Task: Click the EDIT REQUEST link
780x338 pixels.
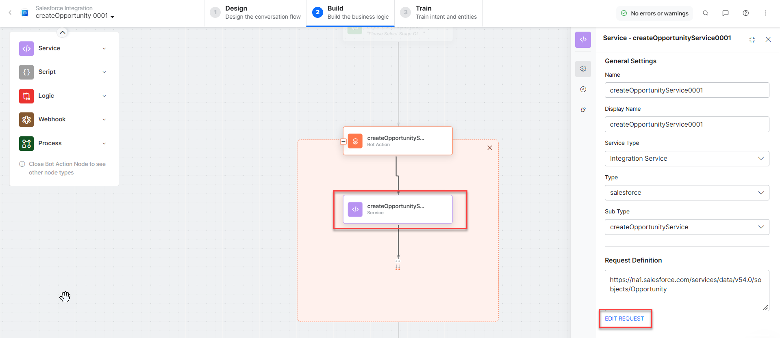Action: (x=624, y=319)
